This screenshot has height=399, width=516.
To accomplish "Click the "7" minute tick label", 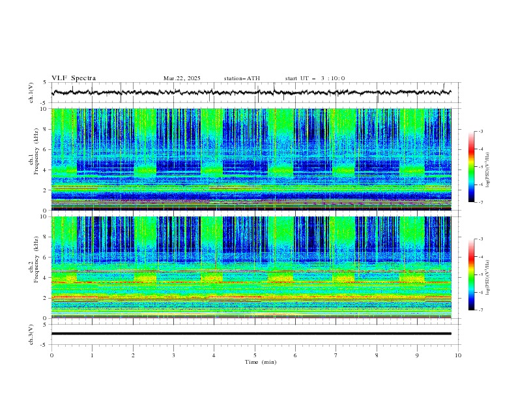I will 336,355.
